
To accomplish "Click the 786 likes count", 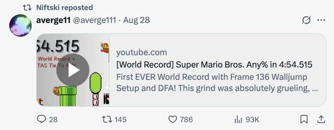I will [186, 119].
